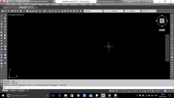Select the Multiline Text A tool

click(1, 66)
